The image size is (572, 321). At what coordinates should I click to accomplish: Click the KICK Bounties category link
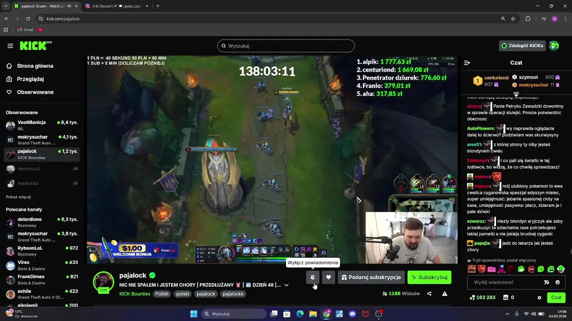[x=135, y=294]
